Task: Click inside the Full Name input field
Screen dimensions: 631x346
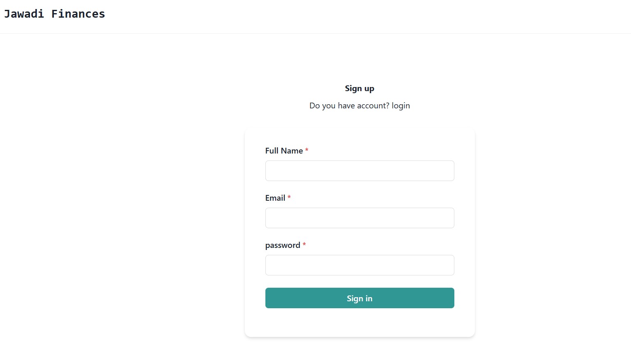Action: 359,170
